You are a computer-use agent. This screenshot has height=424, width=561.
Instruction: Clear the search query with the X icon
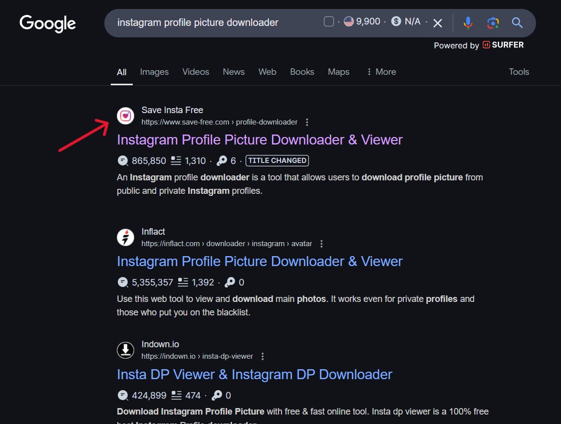(437, 23)
